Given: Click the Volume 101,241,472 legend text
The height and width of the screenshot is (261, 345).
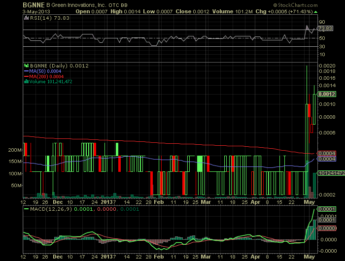Looking at the screenshot, I should 51,82.
